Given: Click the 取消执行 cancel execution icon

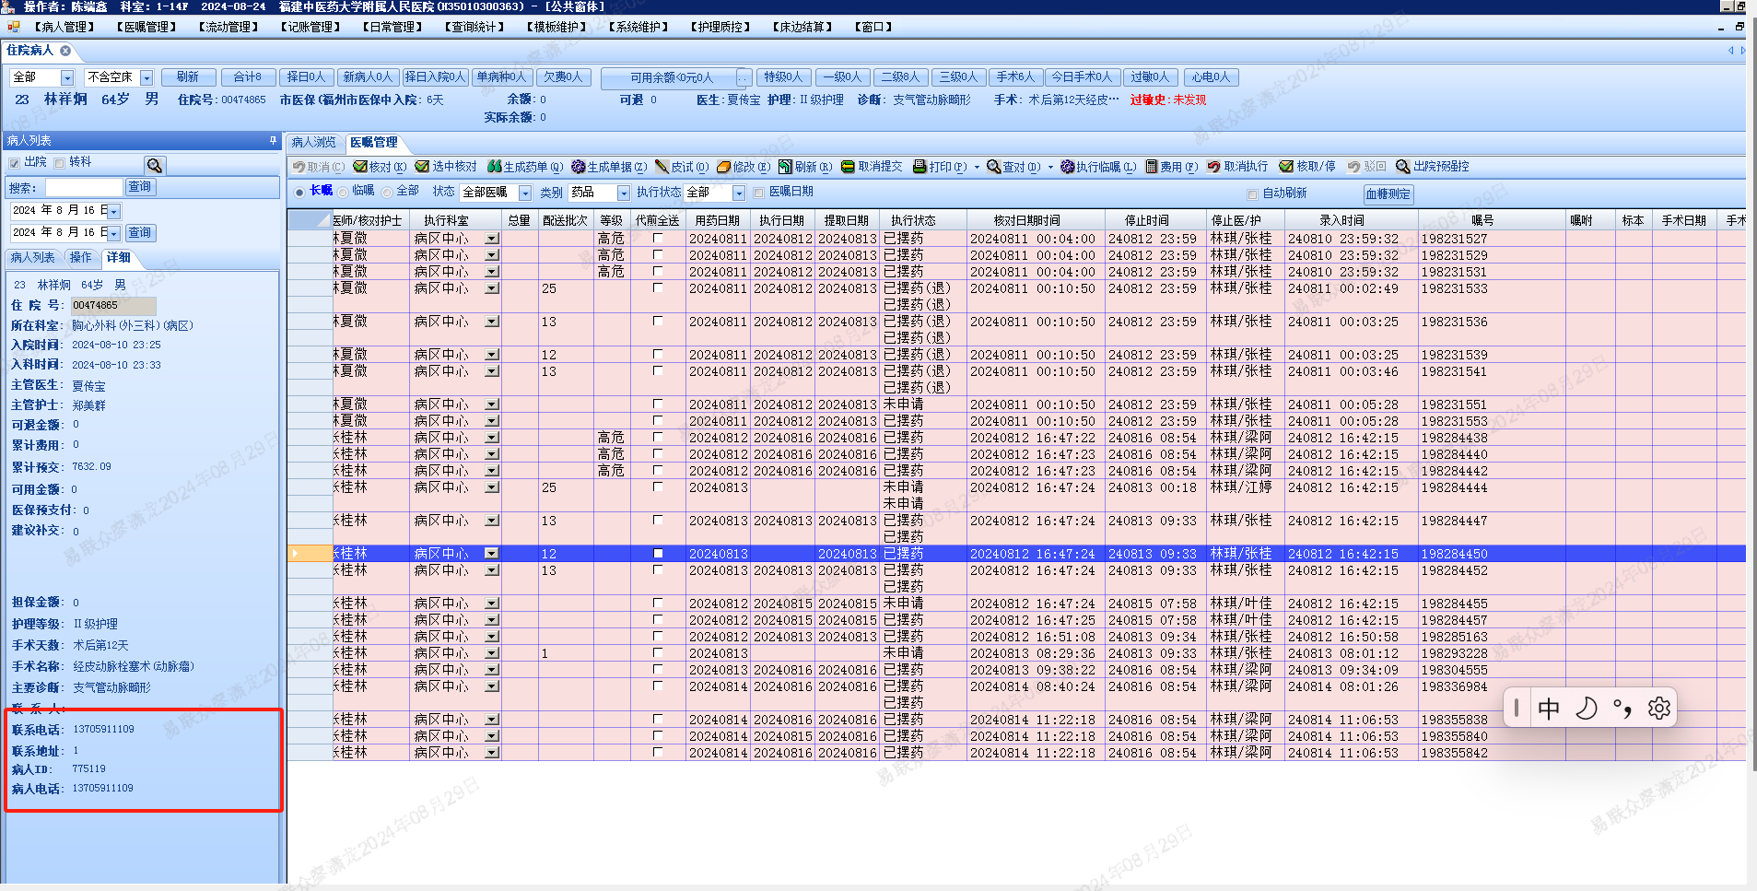Looking at the screenshot, I should [x=1214, y=167].
